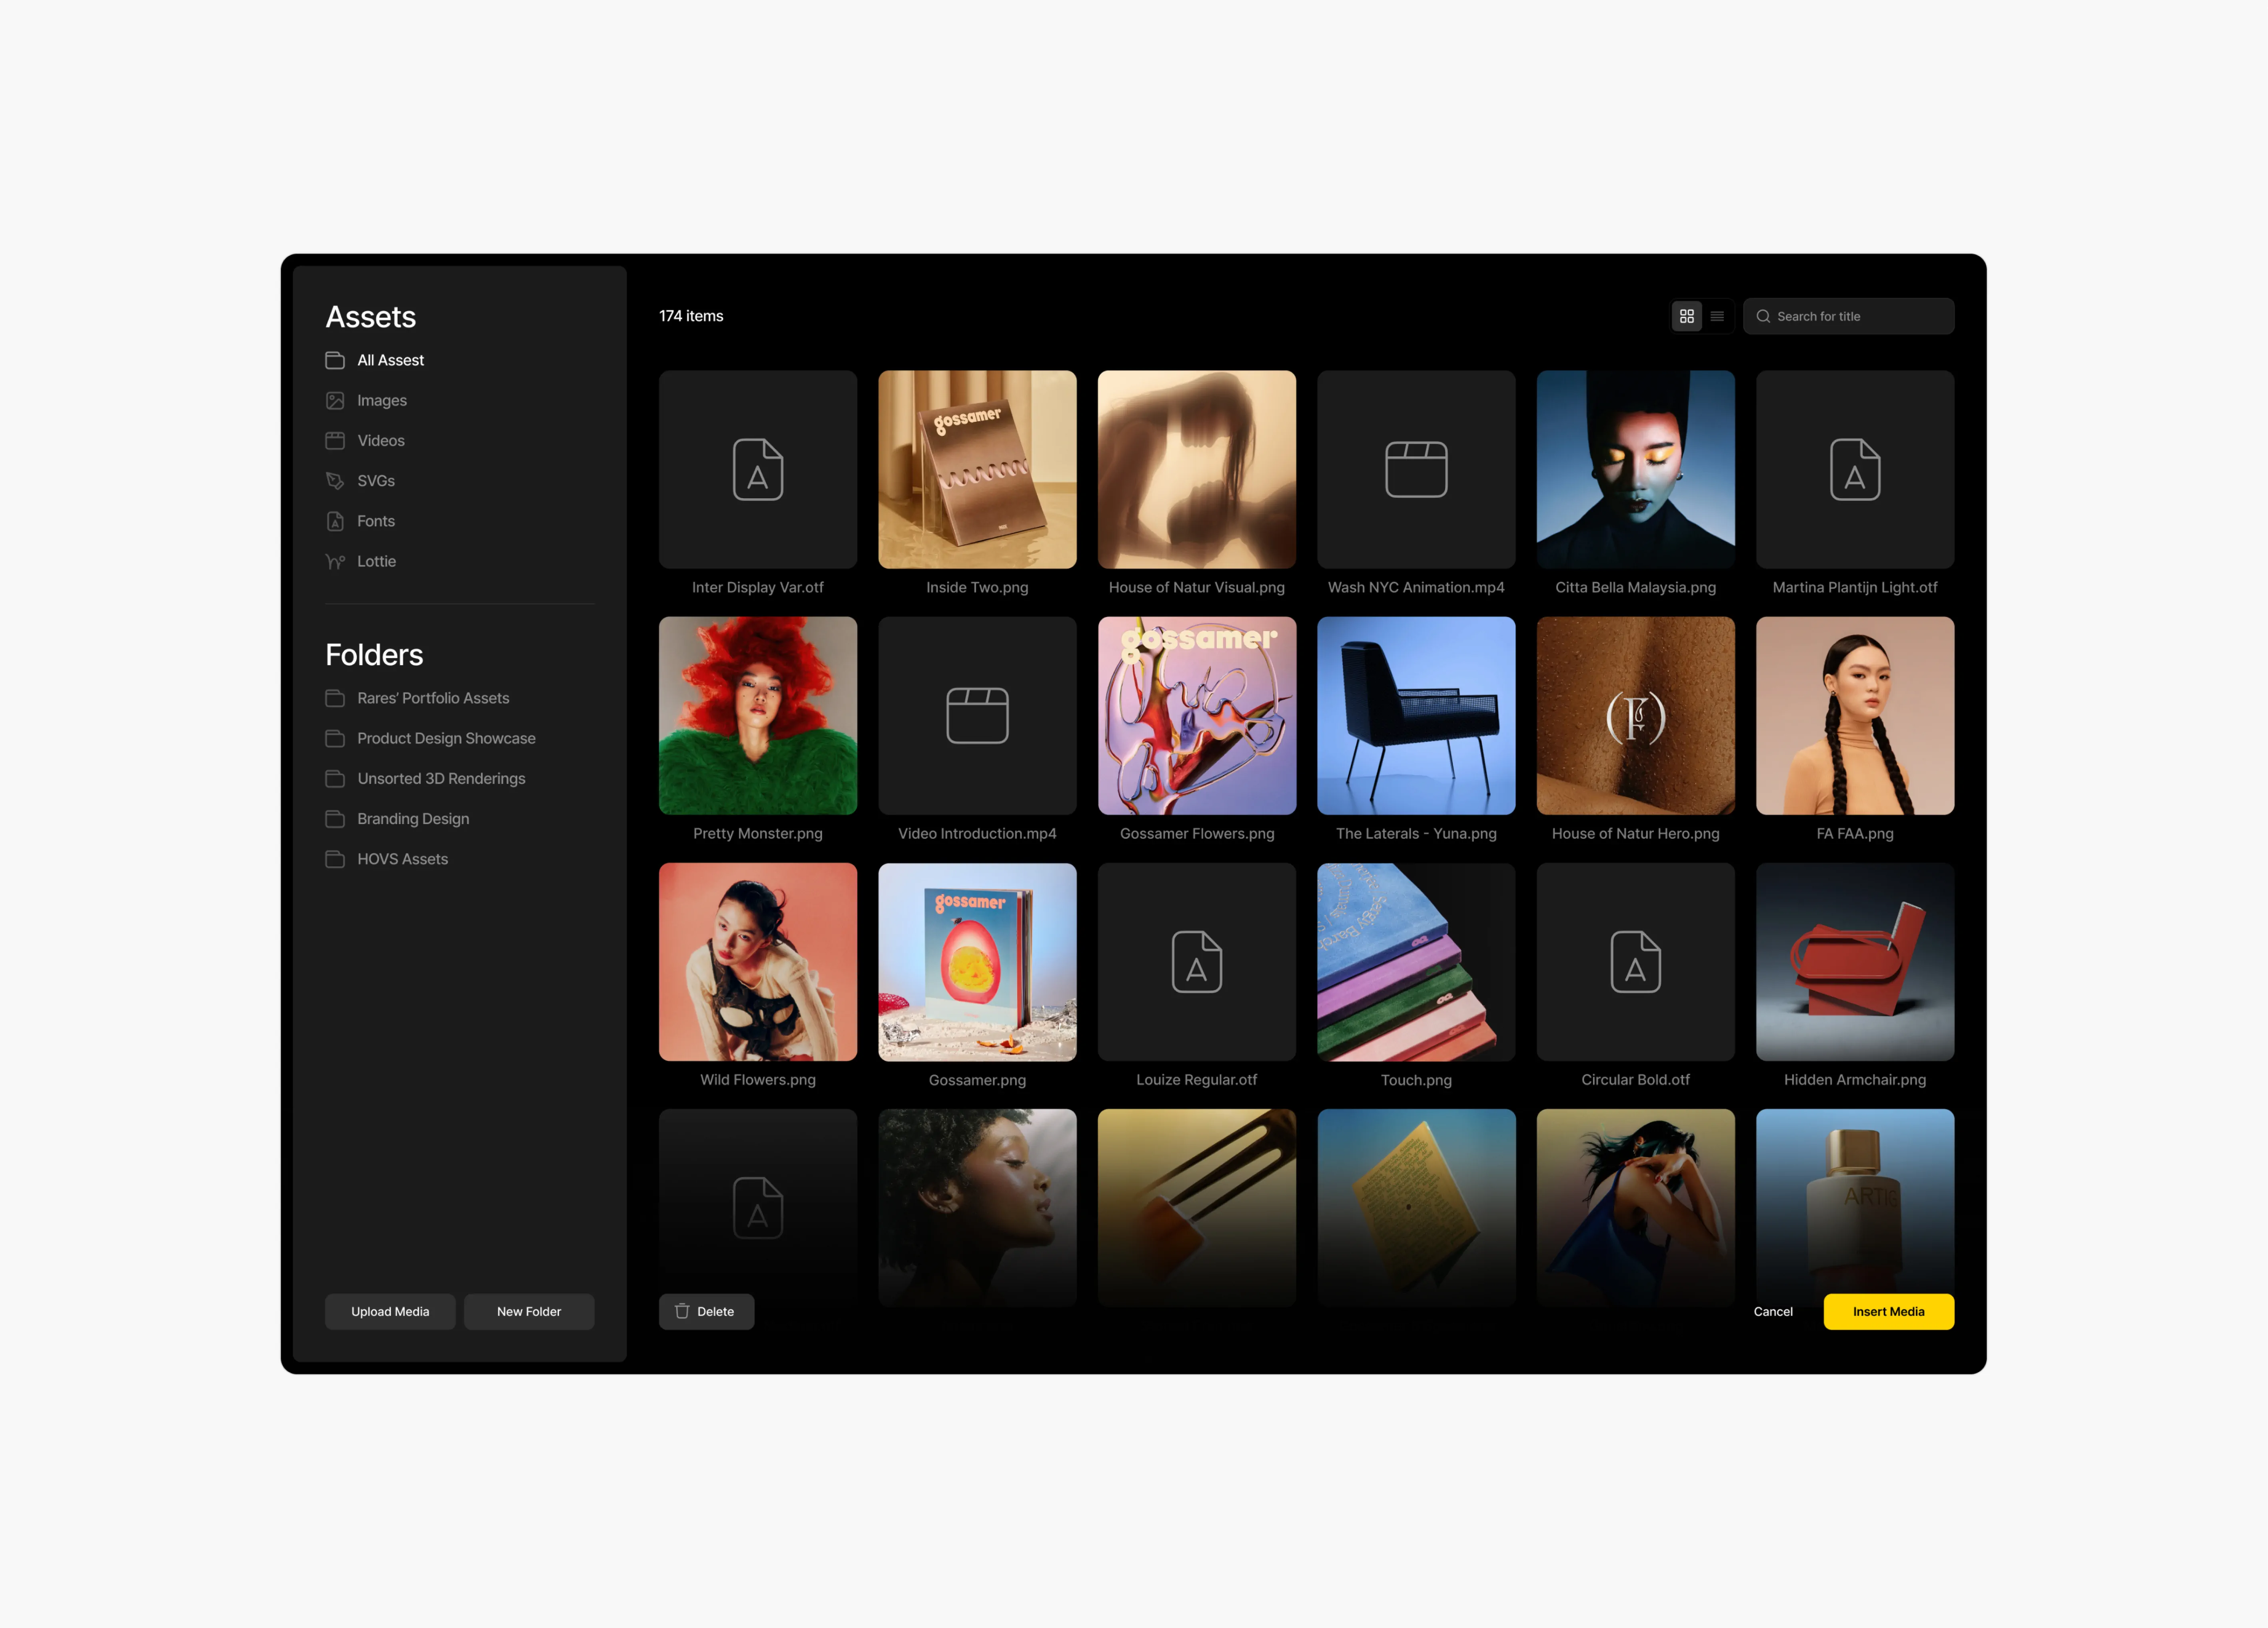The height and width of the screenshot is (1628, 2268).
Task: Show Lottie animation assets
Action: [x=376, y=561]
